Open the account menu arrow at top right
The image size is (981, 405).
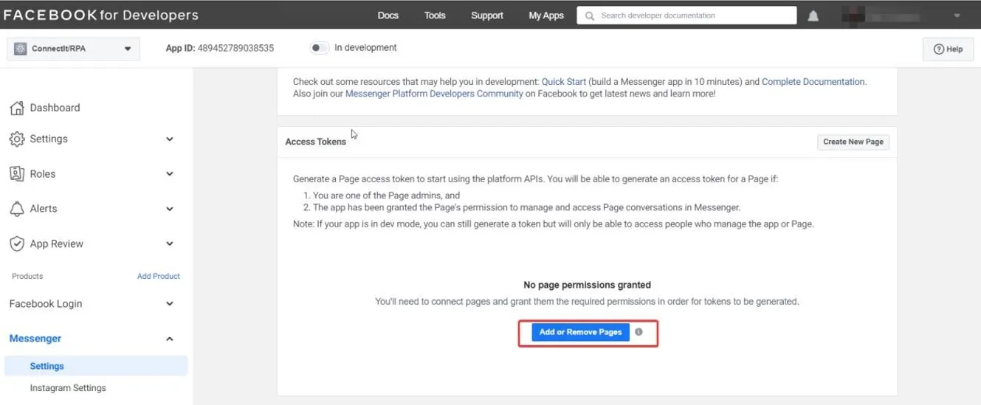(x=957, y=15)
